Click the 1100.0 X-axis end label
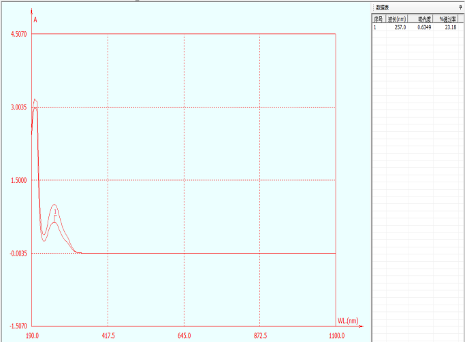 pos(336,336)
